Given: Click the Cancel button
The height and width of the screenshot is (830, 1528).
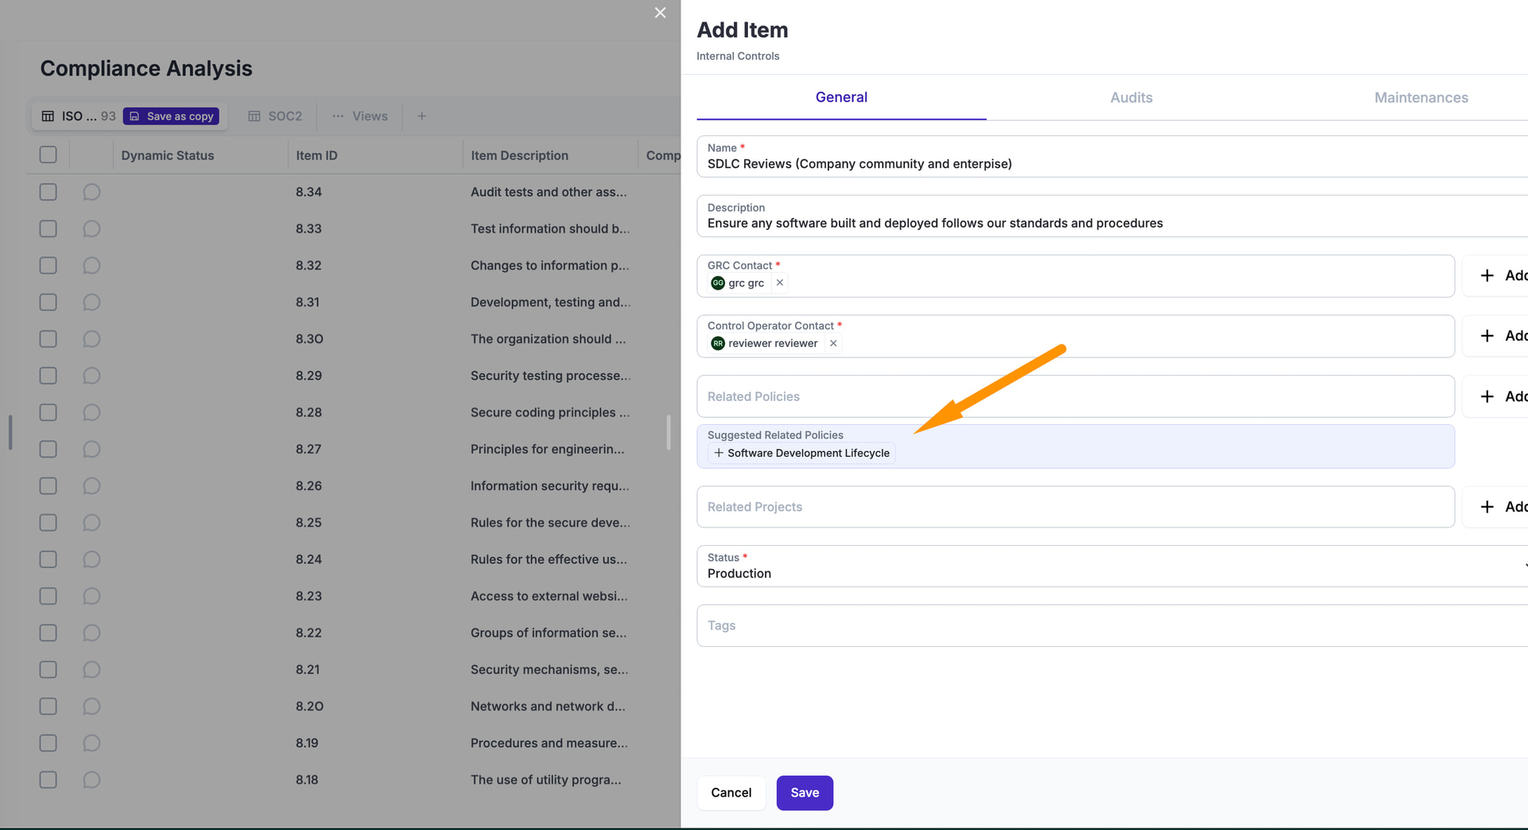Looking at the screenshot, I should point(731,793).
